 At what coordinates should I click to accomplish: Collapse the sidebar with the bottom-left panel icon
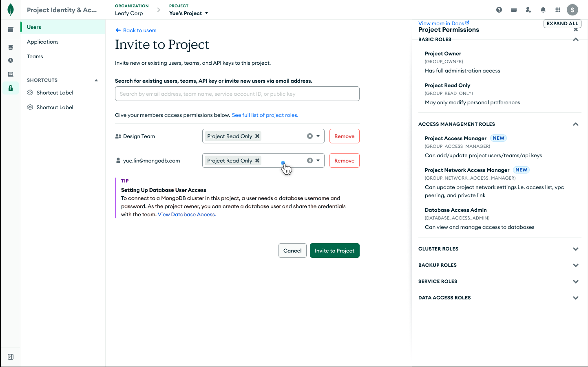(11, 357)
